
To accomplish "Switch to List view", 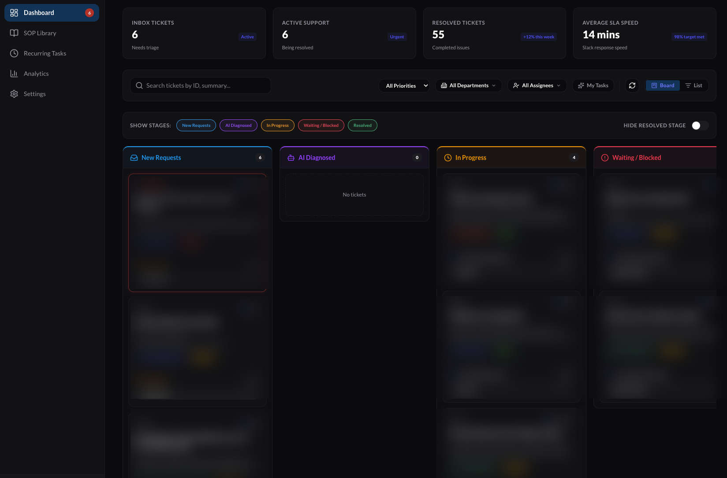I will 694,85.
